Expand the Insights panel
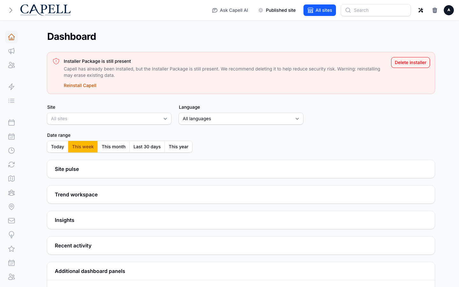The image size is (459, 287). pos(241,220)
